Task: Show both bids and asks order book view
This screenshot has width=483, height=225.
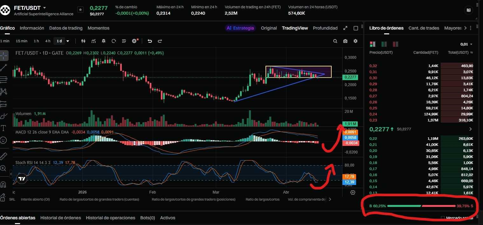Action: coord(373,44)
